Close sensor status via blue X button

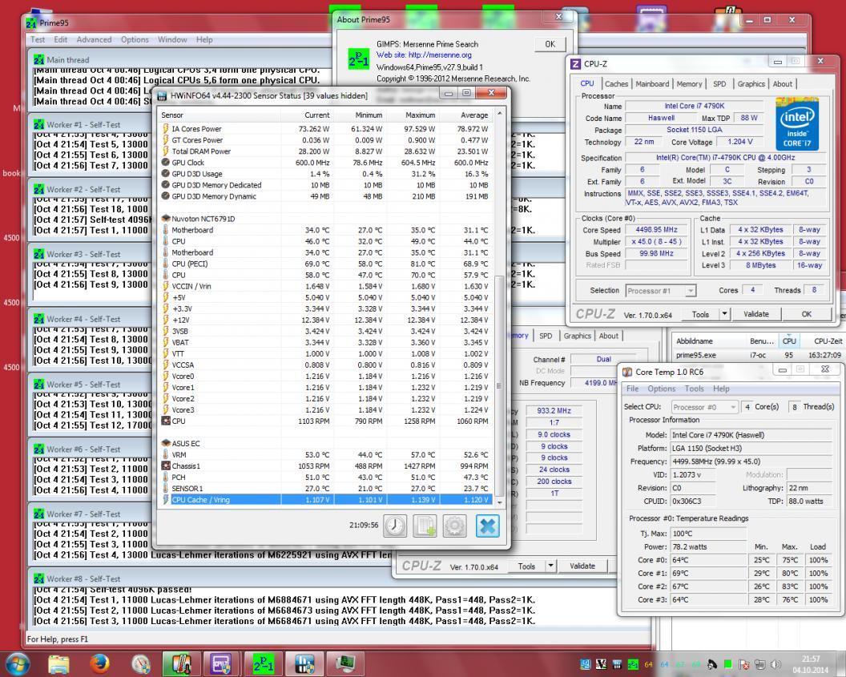tap(487, 526)
